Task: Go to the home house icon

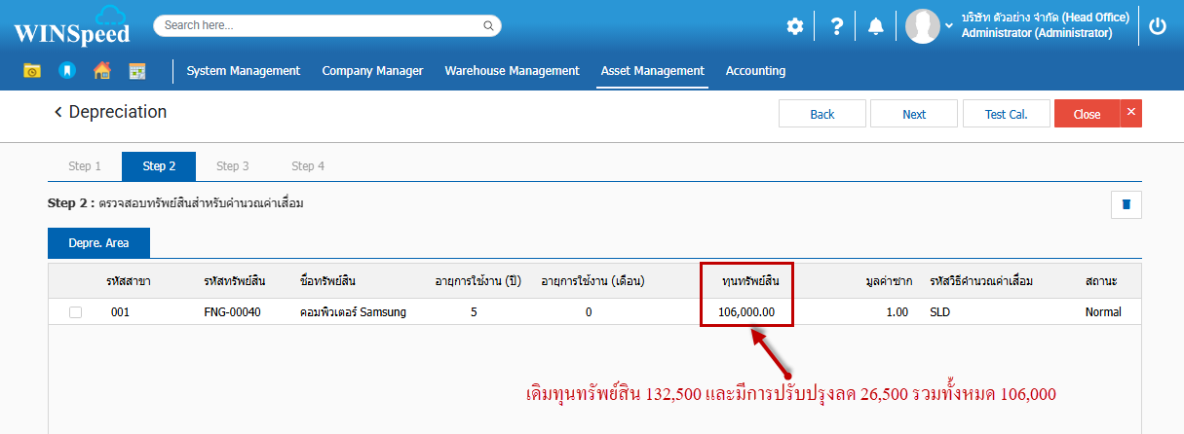Action: tap(101, 70)
